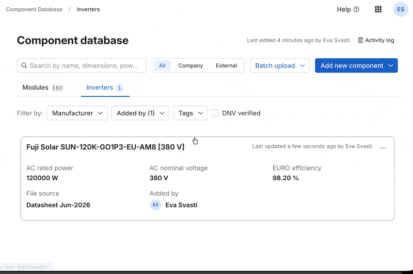Select the Inverters tab
Image resolution: width=413 pixels, height=274 pixels.
[x=105, y=88]
